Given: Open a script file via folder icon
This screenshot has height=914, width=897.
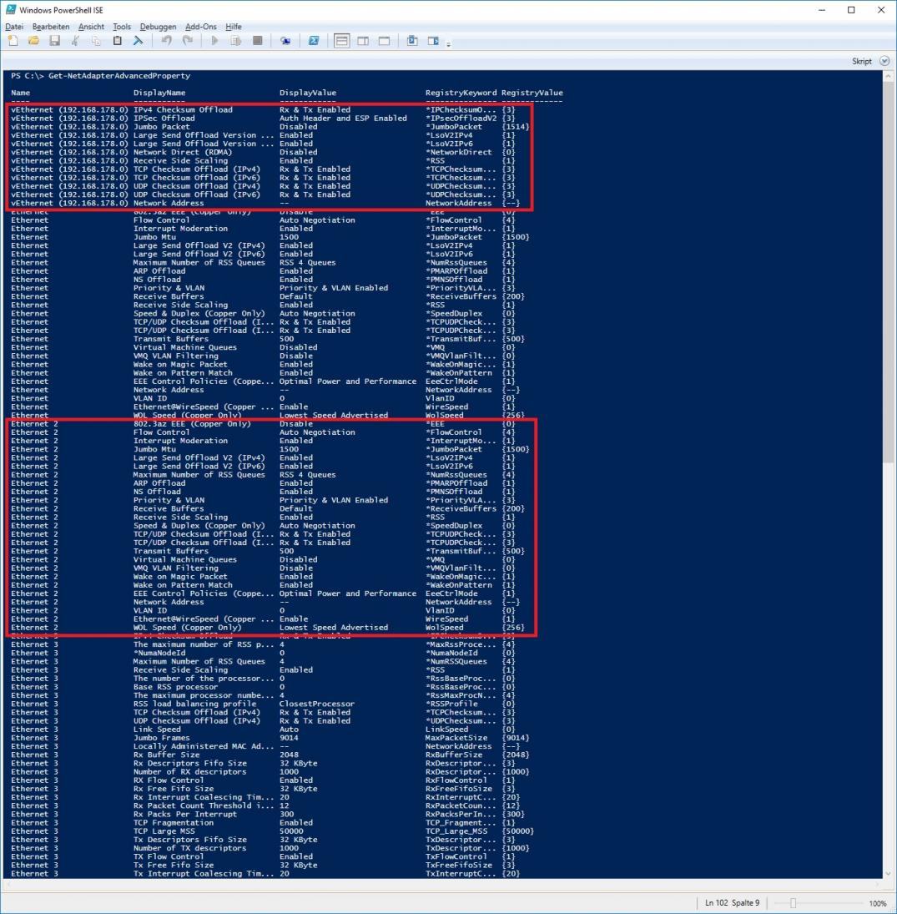Looking at the screenshot, I should 34,41.
